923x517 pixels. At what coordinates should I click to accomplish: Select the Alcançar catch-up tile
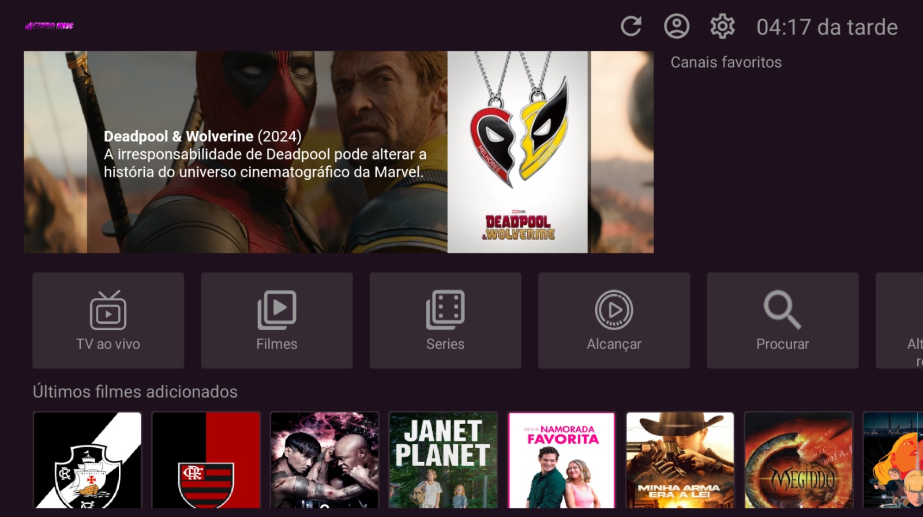(x=614, y=320)
